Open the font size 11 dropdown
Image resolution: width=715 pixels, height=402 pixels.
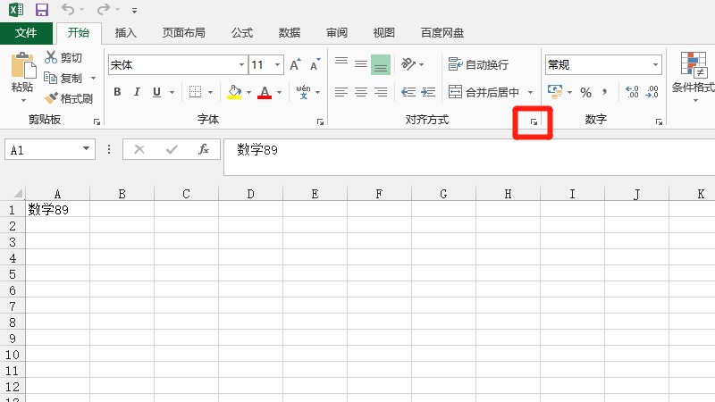point(277,64)
